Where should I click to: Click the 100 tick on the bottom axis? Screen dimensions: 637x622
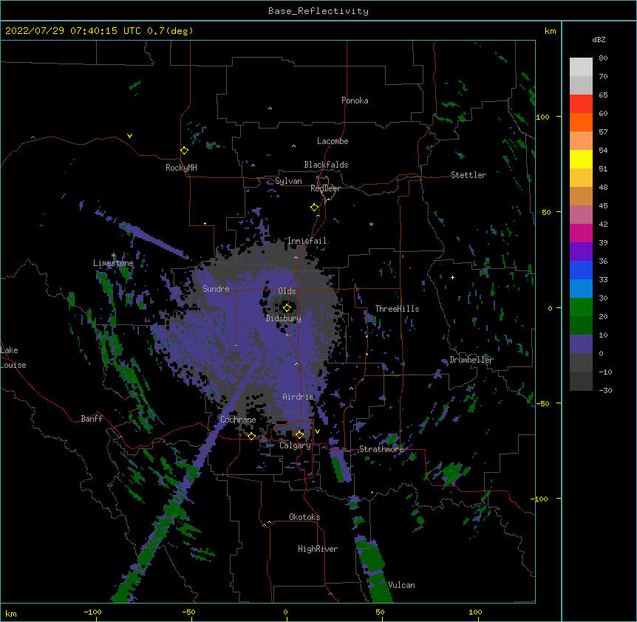point(475,612)
